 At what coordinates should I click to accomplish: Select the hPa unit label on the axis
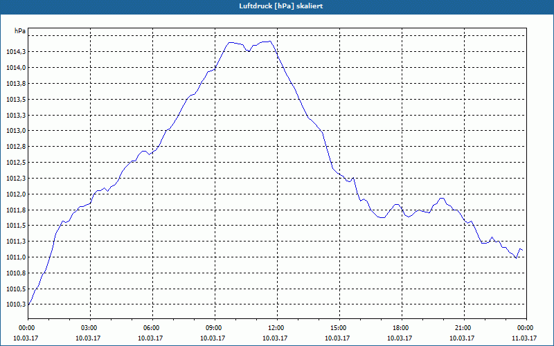(20, 31)
